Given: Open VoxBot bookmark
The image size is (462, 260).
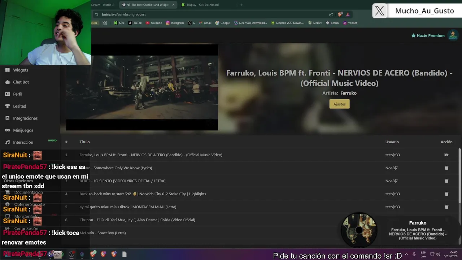Looking at the screenshot, I should (350, 23).
